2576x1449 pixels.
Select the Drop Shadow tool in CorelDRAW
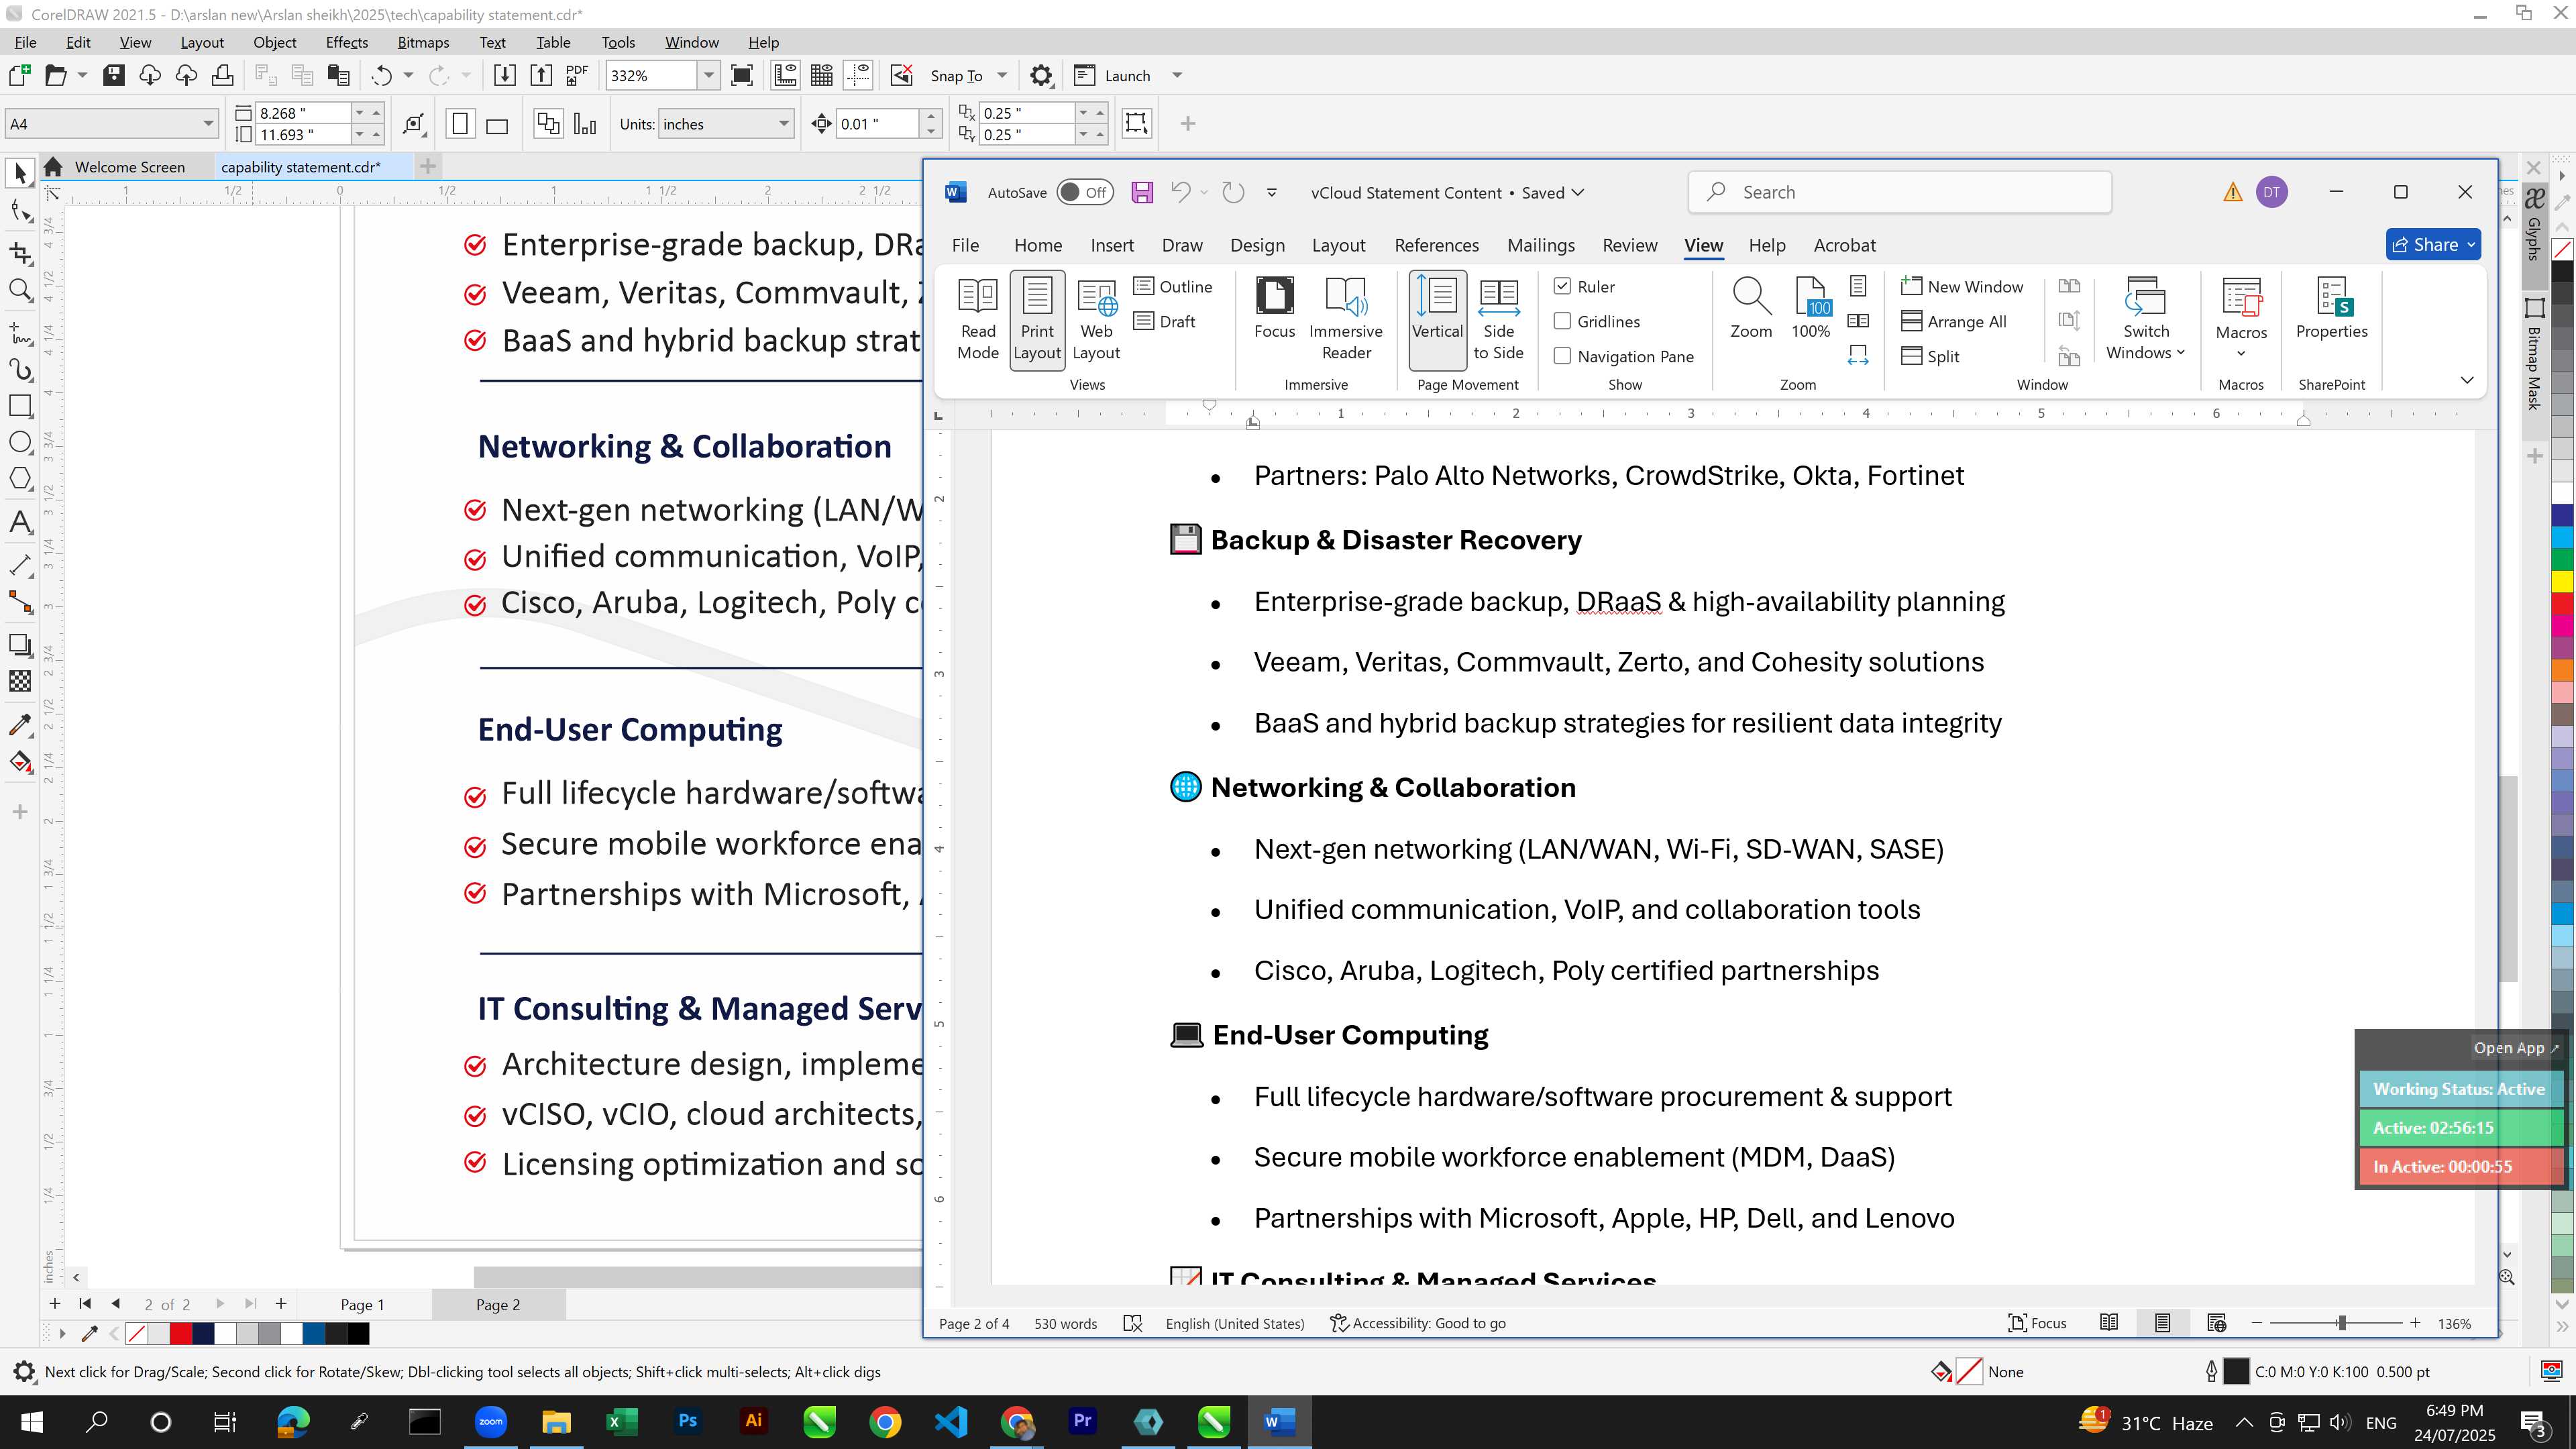coord(20,645)
